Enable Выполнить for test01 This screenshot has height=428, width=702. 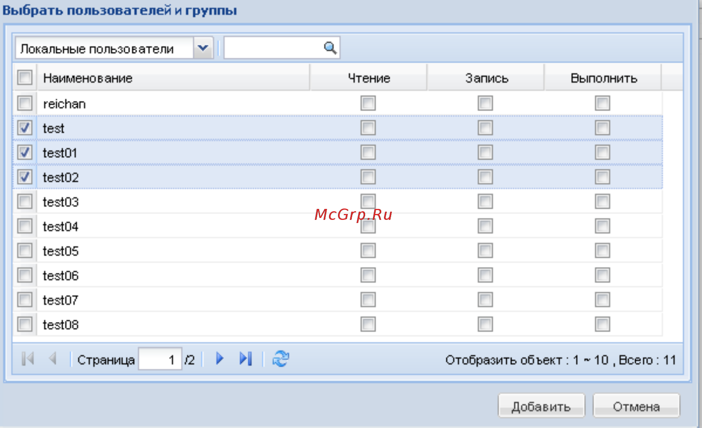tap(603, 152)
